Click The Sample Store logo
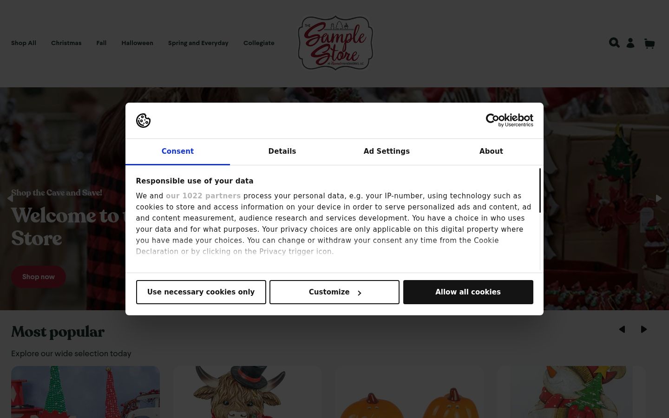 coord(335,43)
